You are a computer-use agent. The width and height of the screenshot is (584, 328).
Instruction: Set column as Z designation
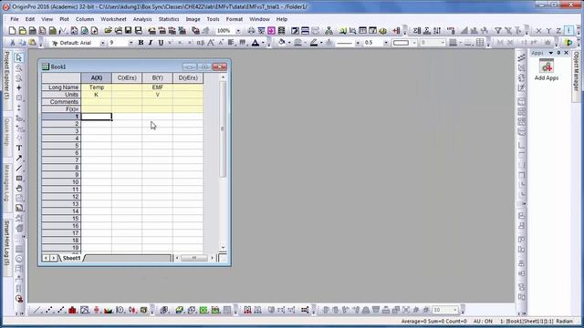[558, 31]
